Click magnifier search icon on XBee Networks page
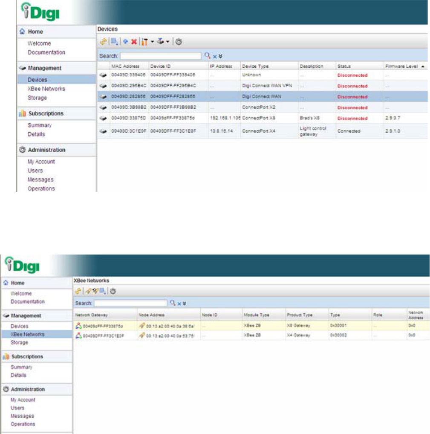This screenshot has width=430, height=434. 173,303
